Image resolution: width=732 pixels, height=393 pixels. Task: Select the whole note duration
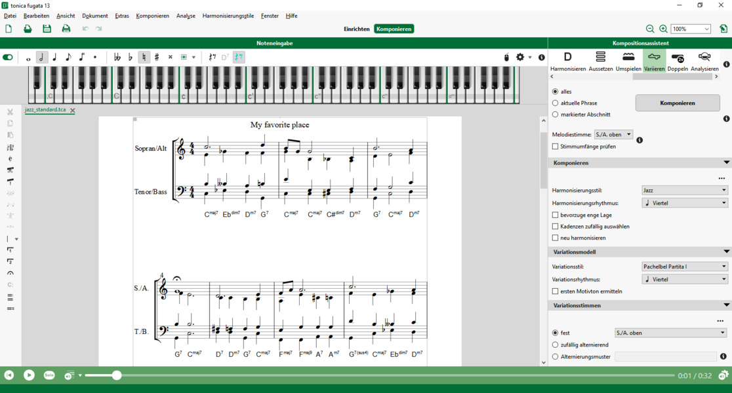tap(28, 58)
